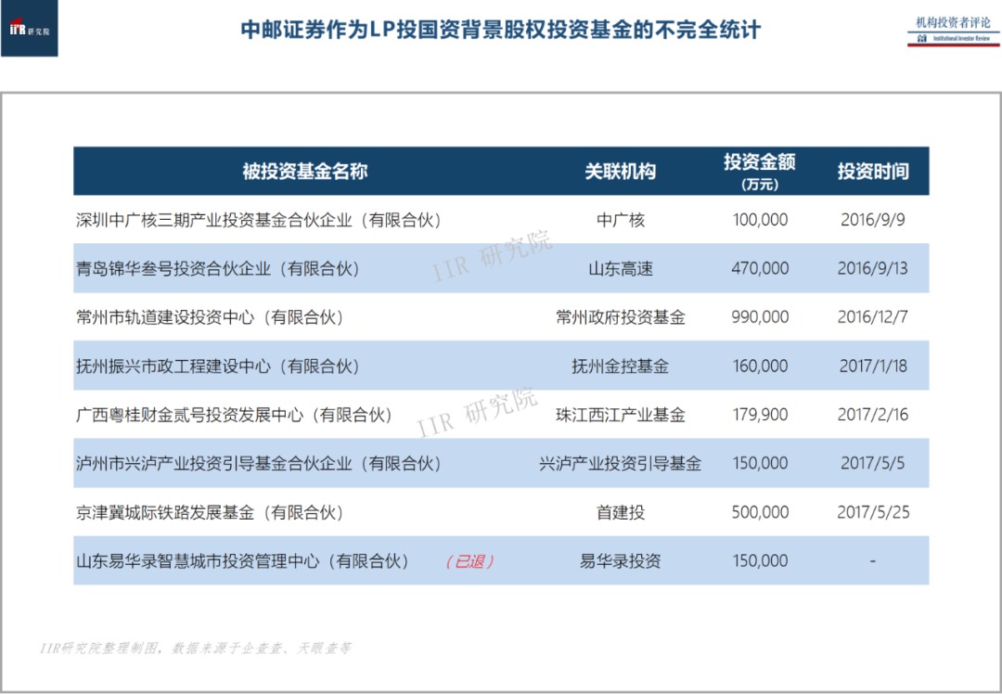Select fund name 山东易华录智慧城市投资管理中心
The image size is (1002, 694).
click(x=198, y=561)
